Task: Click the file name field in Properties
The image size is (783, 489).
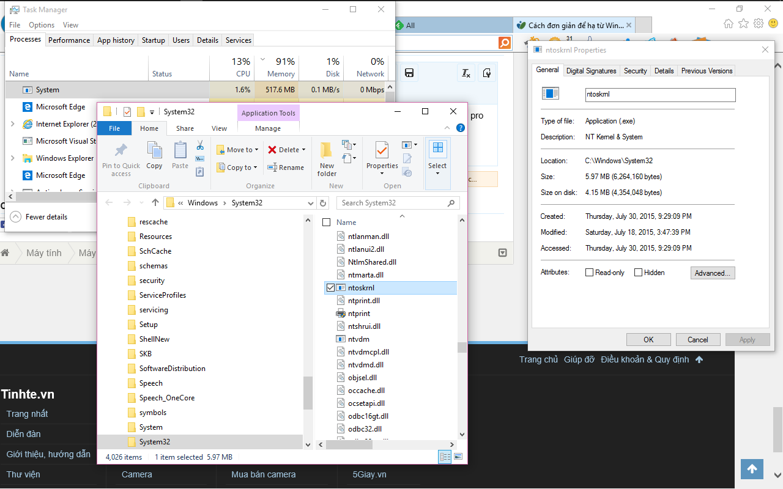Action: [x=660, y=95]
